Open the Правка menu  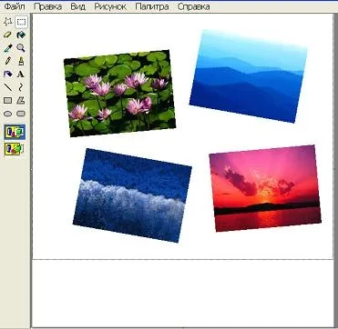point(47,6)
